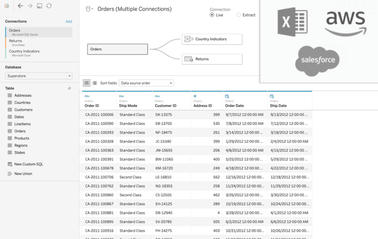
Task: Click the Excel logo
Action: [x=292, y=21]
